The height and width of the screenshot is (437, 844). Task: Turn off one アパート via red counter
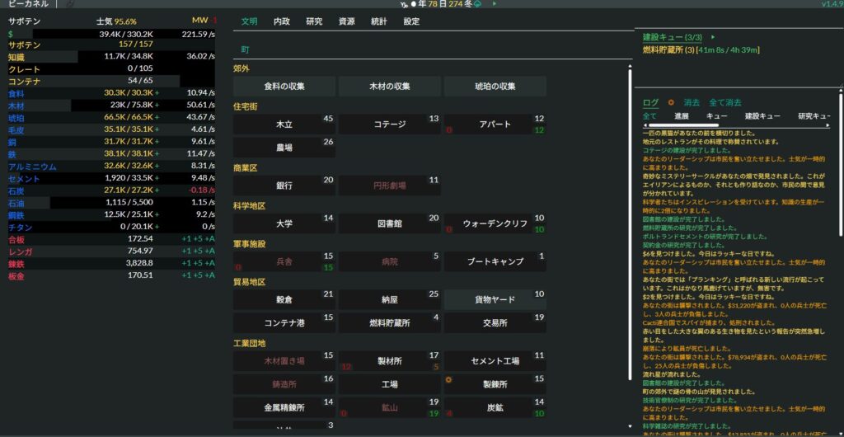tap(449, 130)
